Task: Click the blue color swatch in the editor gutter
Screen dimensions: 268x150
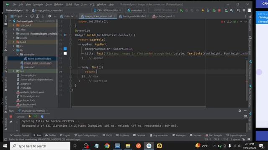Action: [x=65, y=49]
